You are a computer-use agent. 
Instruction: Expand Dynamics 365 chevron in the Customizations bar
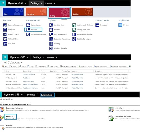click(22, 95)
